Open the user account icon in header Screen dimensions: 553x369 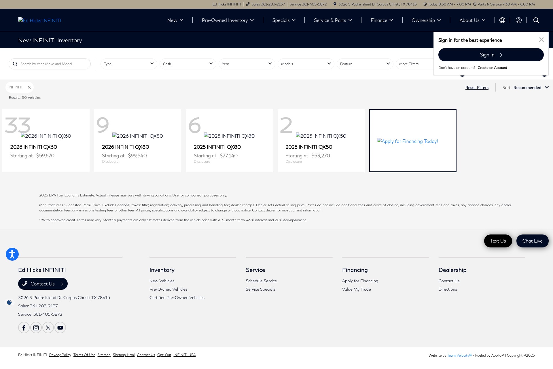pos(518,20)
